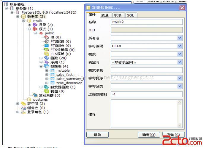Click the 帮助 help button
The width and height of the screenshot is (203, 148).
[x=97, y=135]
